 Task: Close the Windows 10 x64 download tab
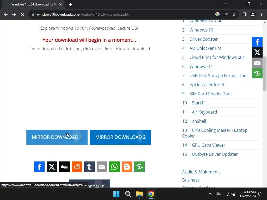[60, 4]
